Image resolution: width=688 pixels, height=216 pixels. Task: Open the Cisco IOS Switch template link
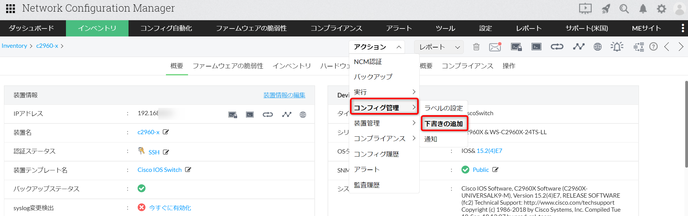point(160,170)
